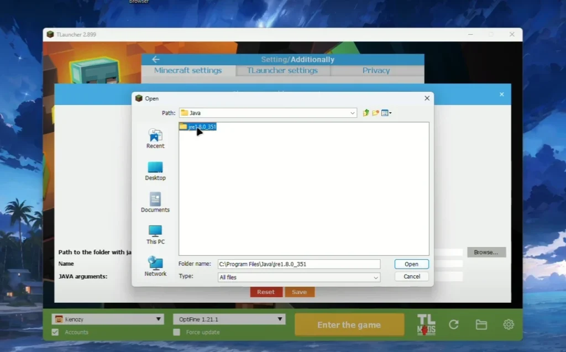Click the TLauncher title bar app icon
This screenshot has height=352, width=566.
(x=50, y=34)
